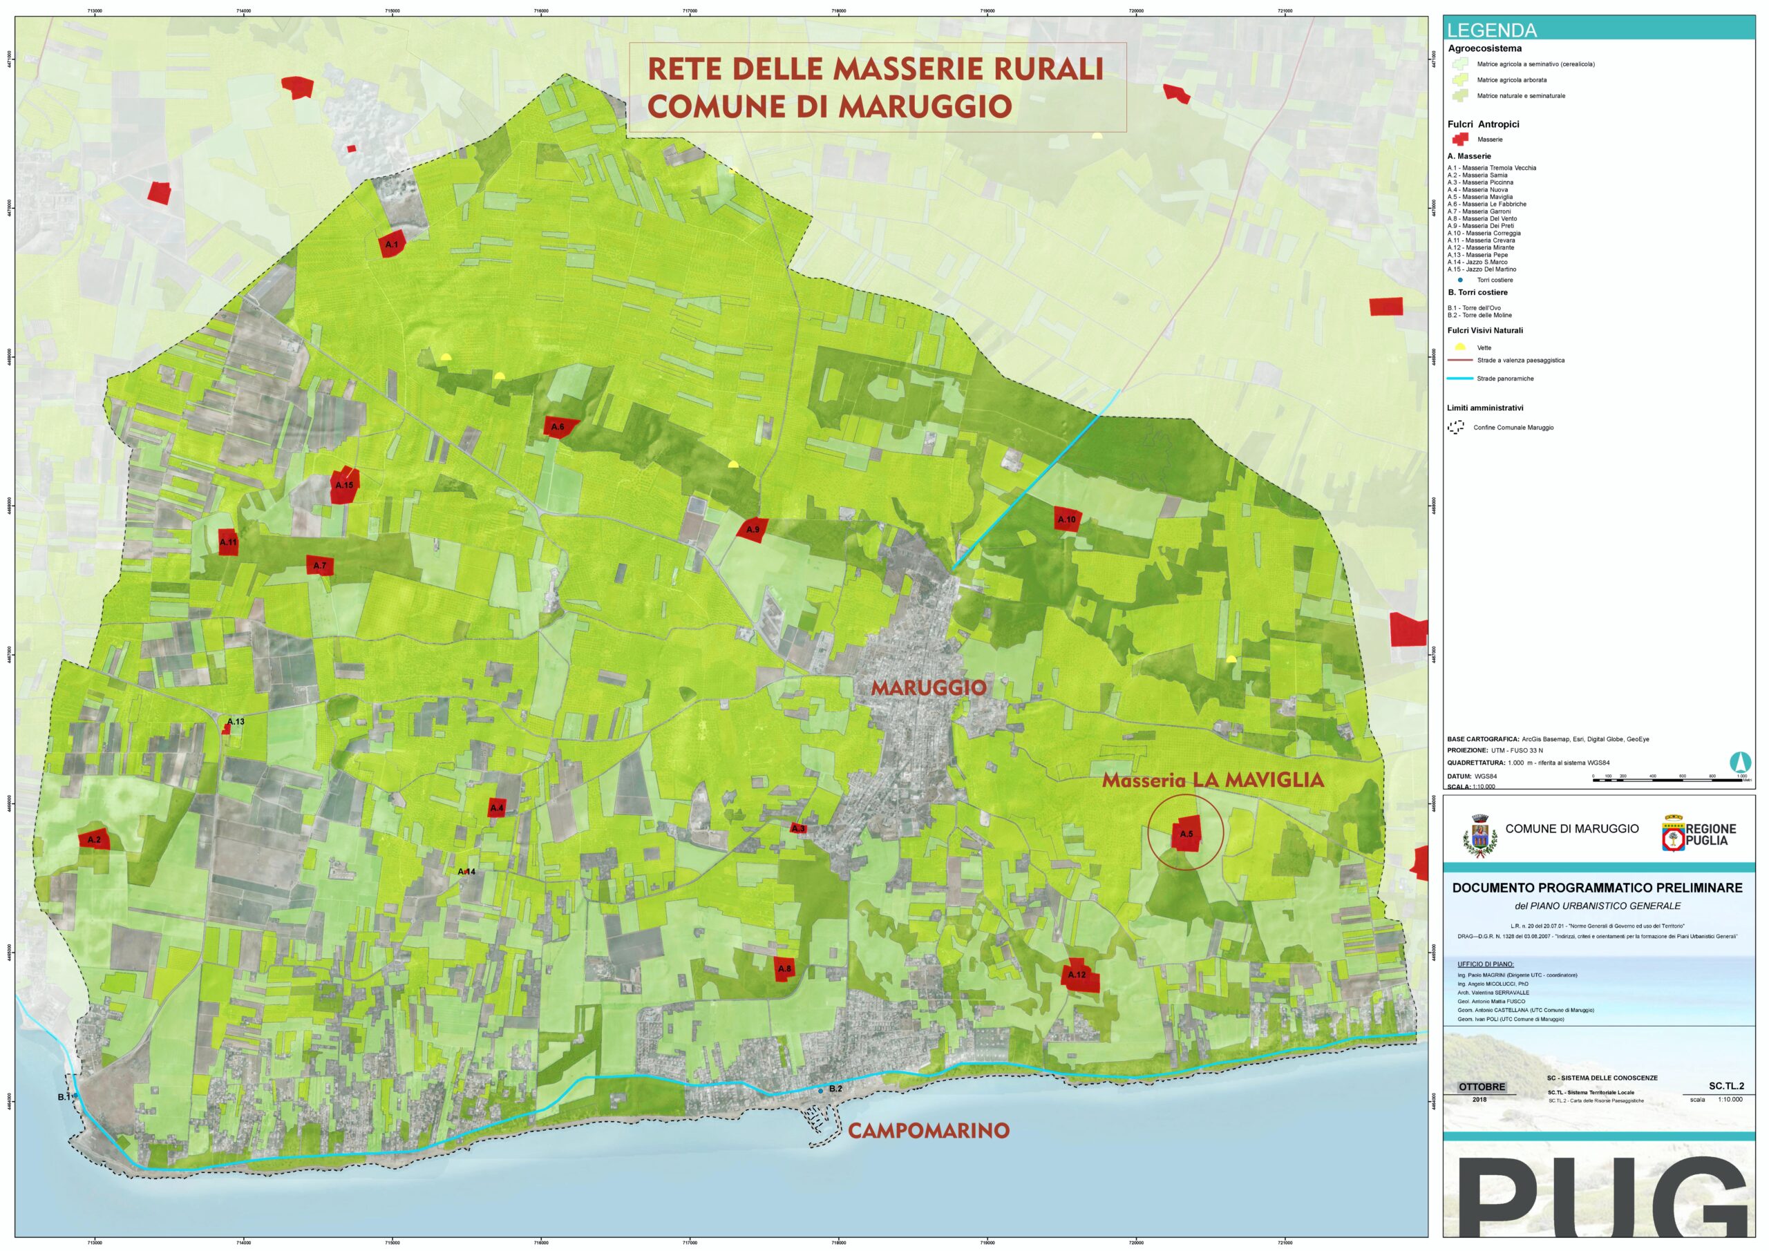Click the cyan Strade panoramiche line sample
Viewport: 1769px width, 1251px height.
tap(1460, 379)
